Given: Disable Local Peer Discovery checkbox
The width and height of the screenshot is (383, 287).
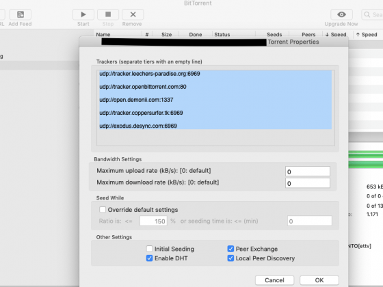Looking at the screenshot, I should (230, 258).
